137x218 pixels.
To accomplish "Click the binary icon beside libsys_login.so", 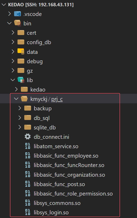I will [28, 212].
